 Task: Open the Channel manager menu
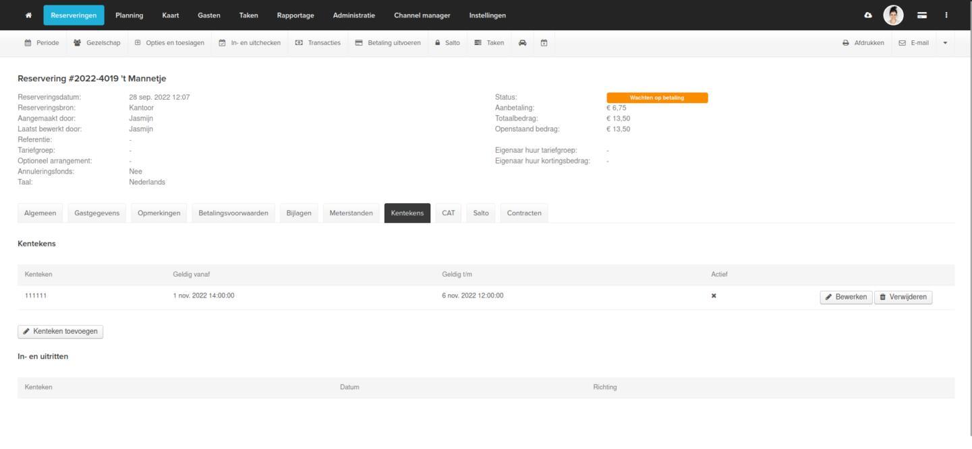point(422,15)
